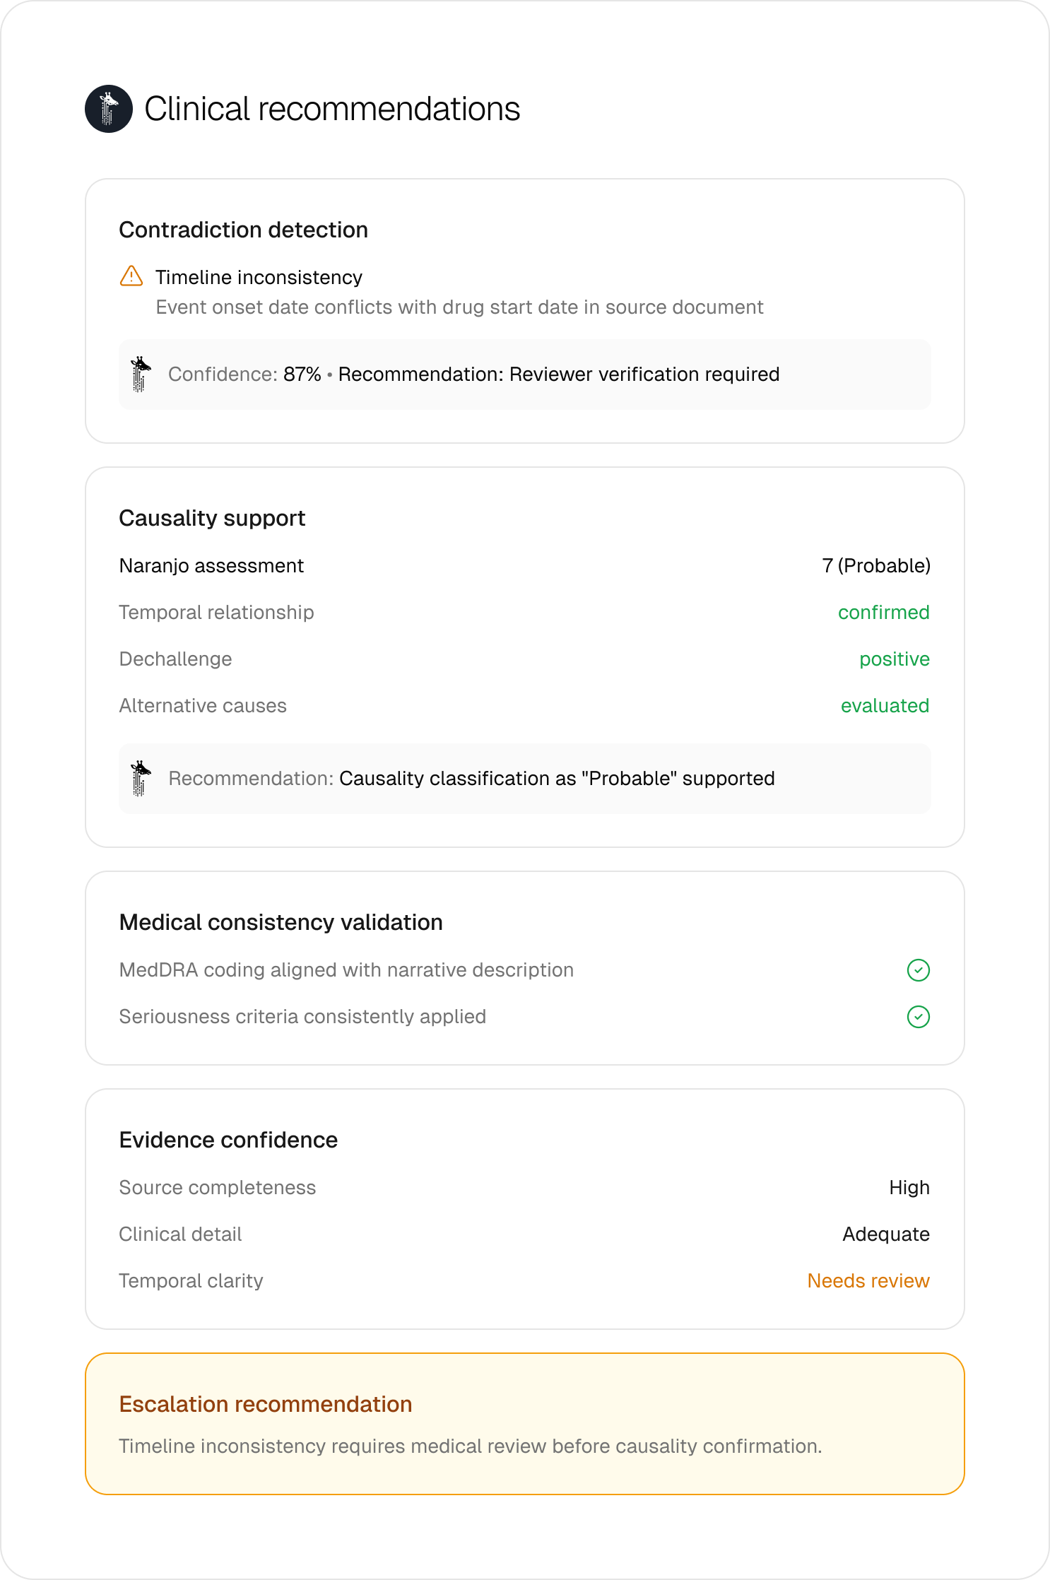Click the Escalation recommendation heading
1050x1580 pixels.
(x=266, y=1405)
